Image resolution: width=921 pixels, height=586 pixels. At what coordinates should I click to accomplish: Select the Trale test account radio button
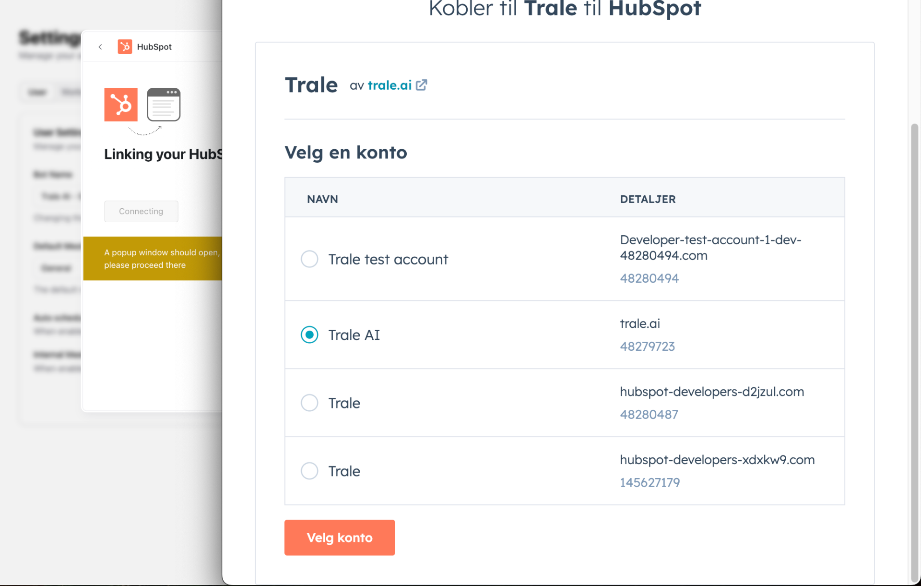[x=309, y=259]
